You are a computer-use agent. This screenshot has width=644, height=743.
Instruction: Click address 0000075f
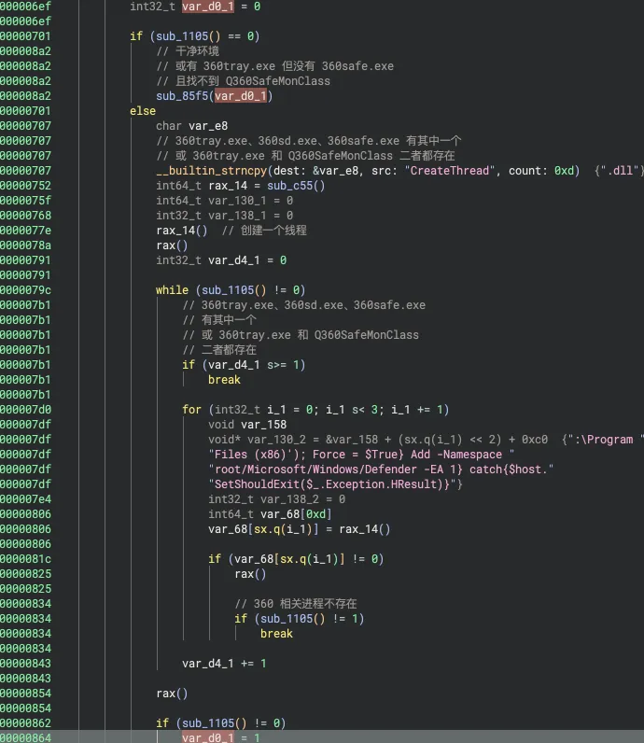(25, 201)
